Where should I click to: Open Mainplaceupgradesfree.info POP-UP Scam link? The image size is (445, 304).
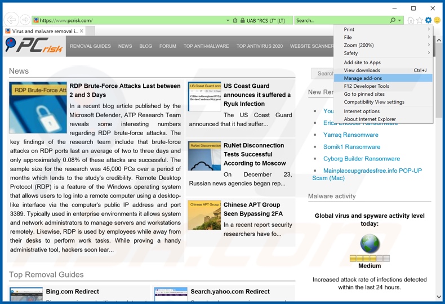[x=367, y=174]
